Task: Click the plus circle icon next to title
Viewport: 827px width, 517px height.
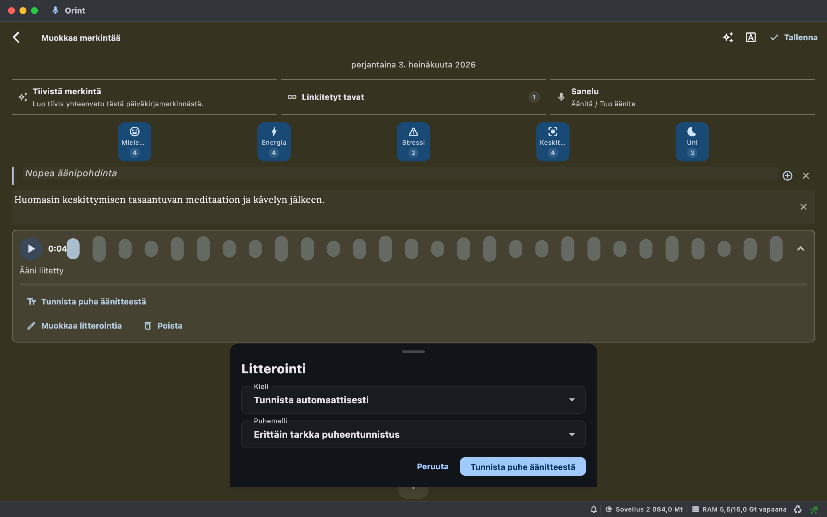Action: pyautogui.click(x=787, y=176)
